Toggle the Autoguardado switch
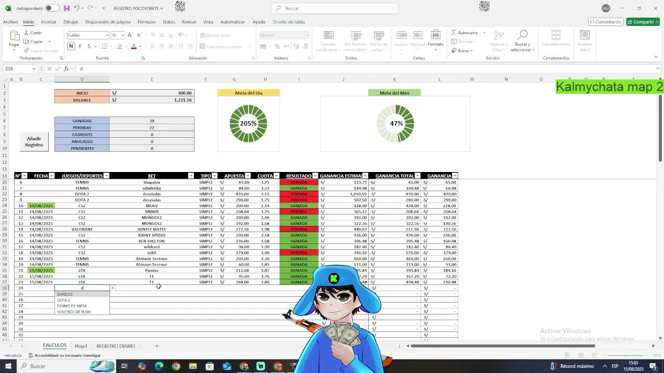The image size is (664, 373). (52, 8)
